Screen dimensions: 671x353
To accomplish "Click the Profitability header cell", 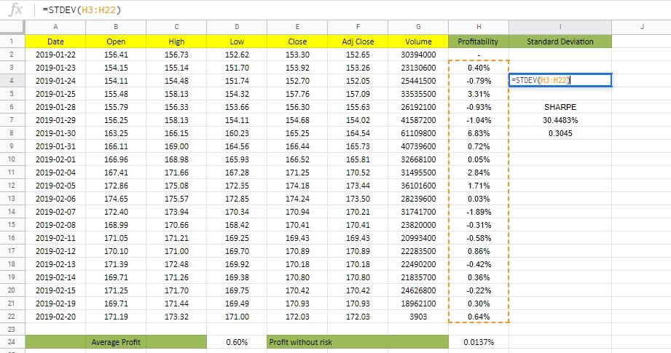I will (479, 41).
